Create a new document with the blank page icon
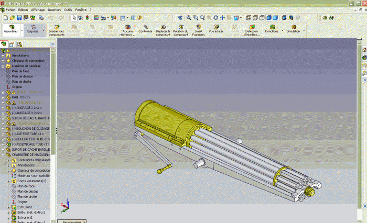Screen dimensions: 367x223 pos(6,18)
